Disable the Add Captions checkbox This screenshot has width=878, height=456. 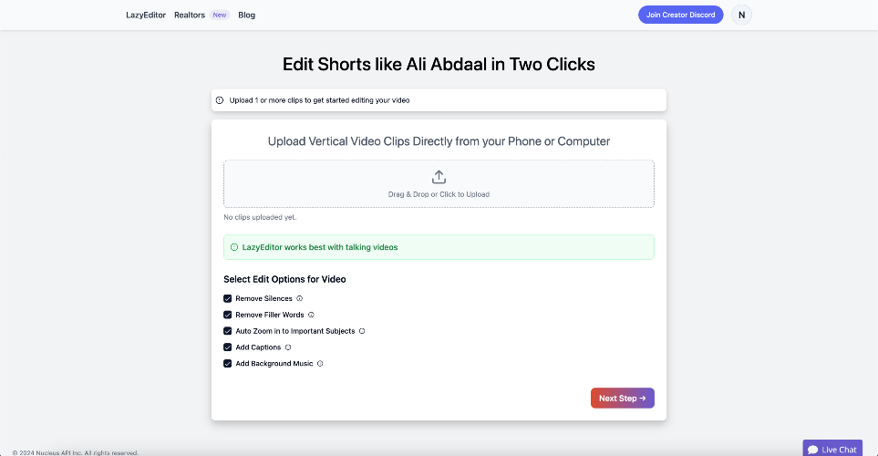click(227, 347)
